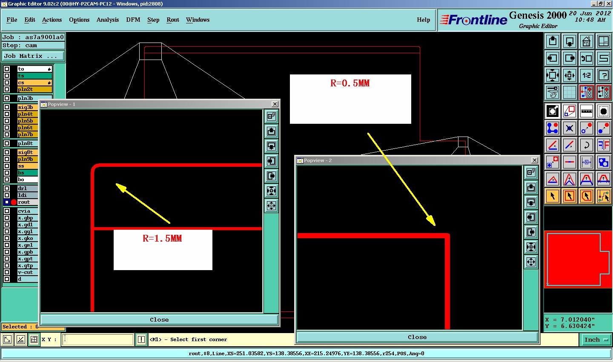The image size is (613, 362).
Task: Select the x.gko layer row
Action: pos(28,238)
